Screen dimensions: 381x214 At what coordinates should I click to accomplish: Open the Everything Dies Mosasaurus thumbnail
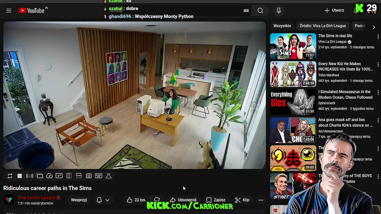pos(293,102)
